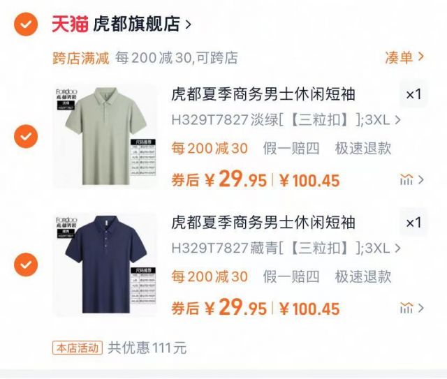Open price trend chart for green shirt

pyautogui.click(x=411, y=180)
